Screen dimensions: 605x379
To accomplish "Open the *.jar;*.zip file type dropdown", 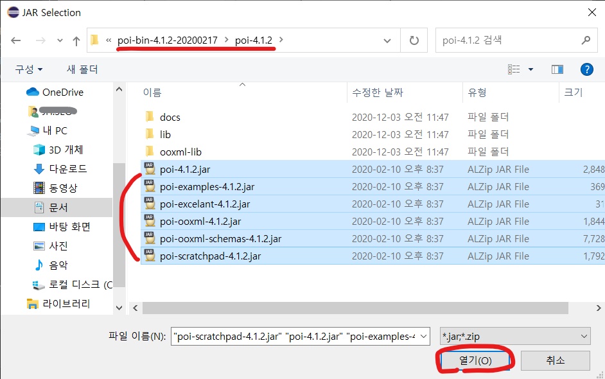I will tap(514, 336).
